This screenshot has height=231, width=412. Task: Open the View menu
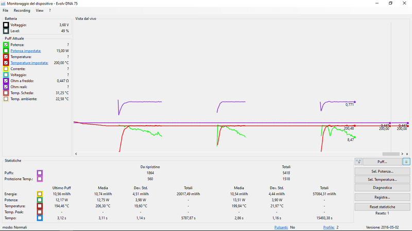tap(40, 10)
